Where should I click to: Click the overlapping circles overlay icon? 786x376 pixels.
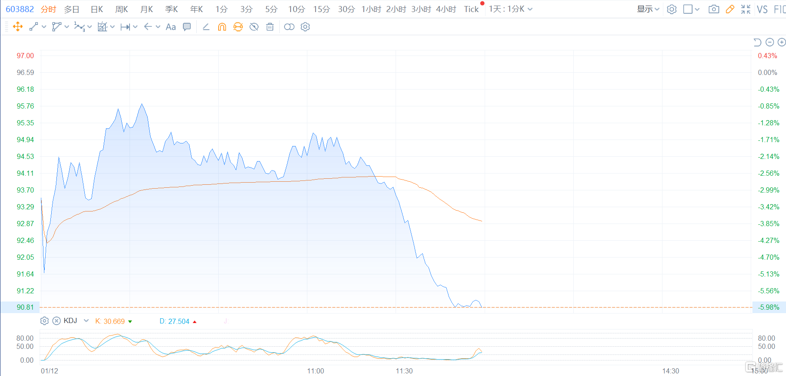(289, 27)
